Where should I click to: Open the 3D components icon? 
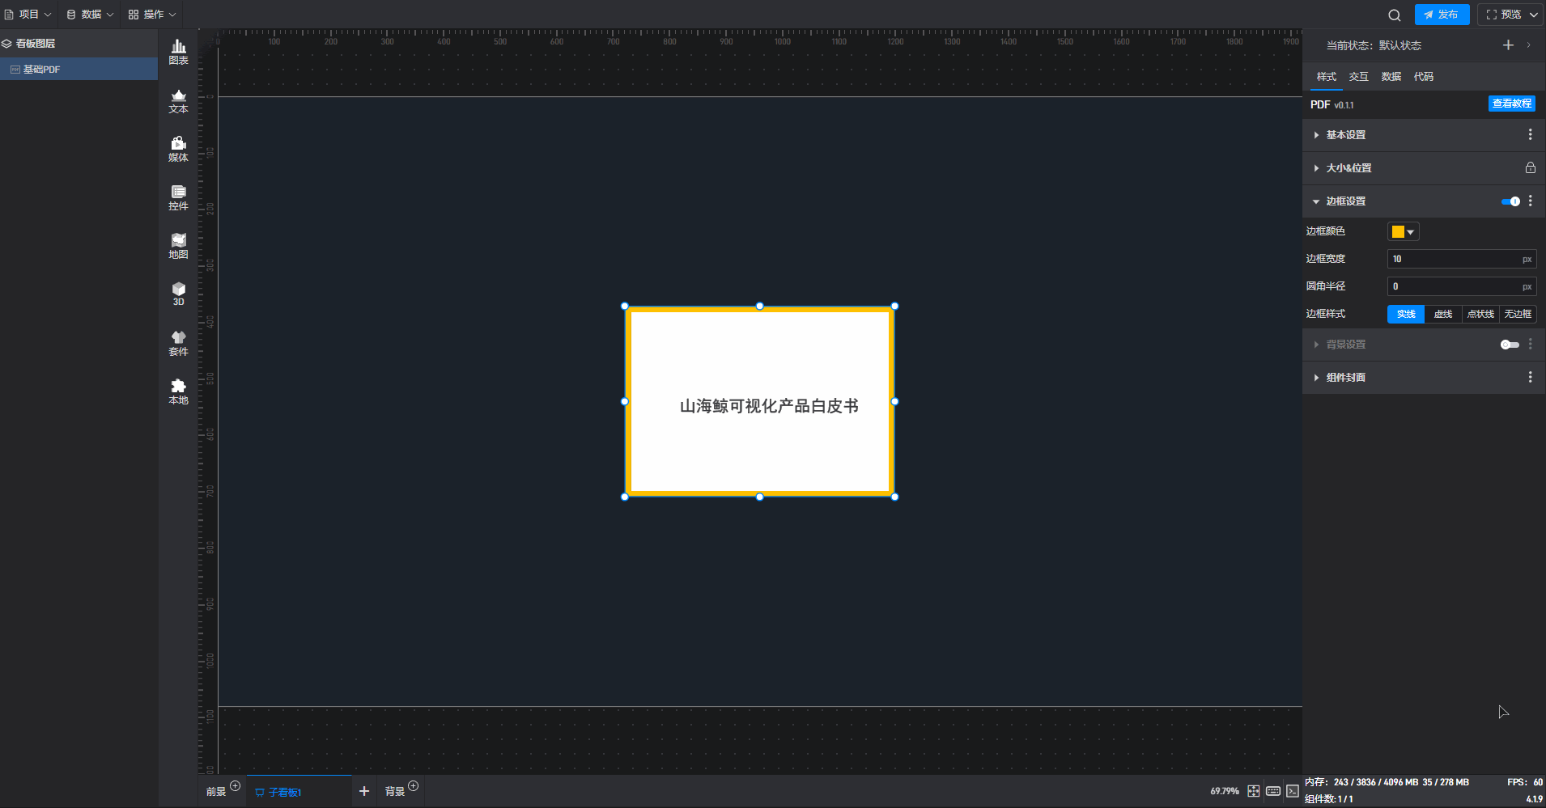[178, 294]
